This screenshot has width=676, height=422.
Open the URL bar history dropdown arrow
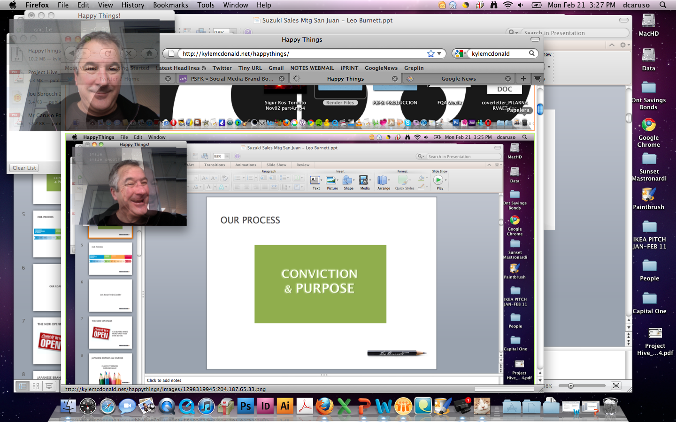439,53
